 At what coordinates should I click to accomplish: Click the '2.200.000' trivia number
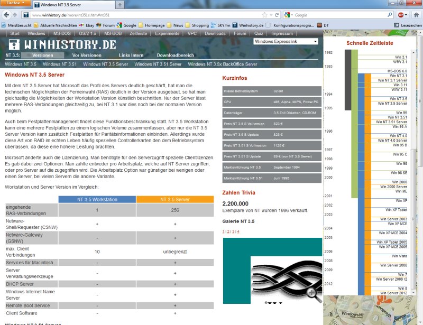coord(235,203)
